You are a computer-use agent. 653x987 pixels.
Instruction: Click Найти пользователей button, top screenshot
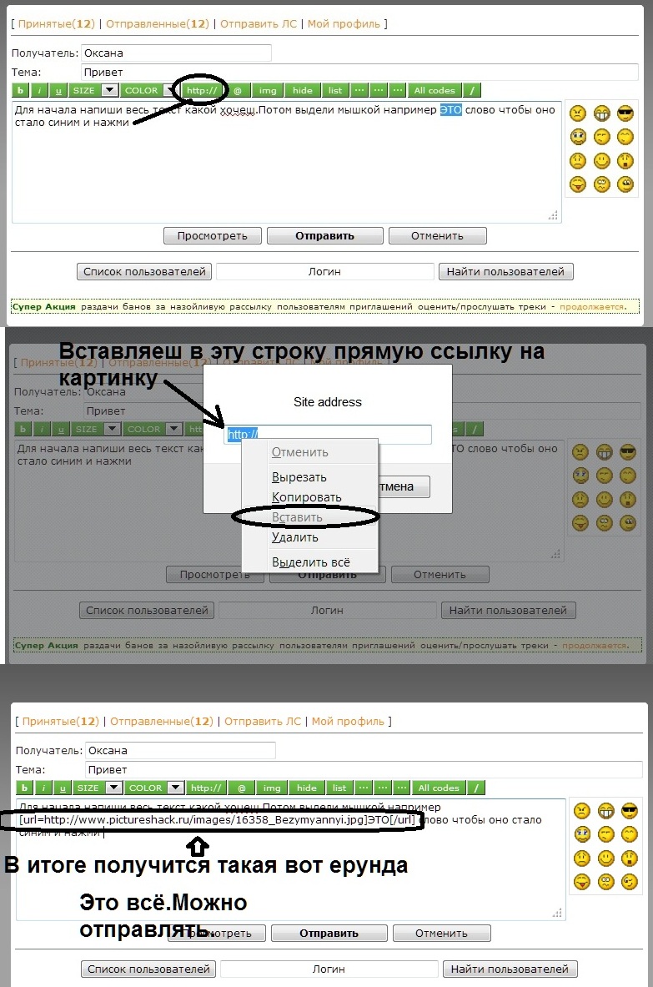pos(505,272)
